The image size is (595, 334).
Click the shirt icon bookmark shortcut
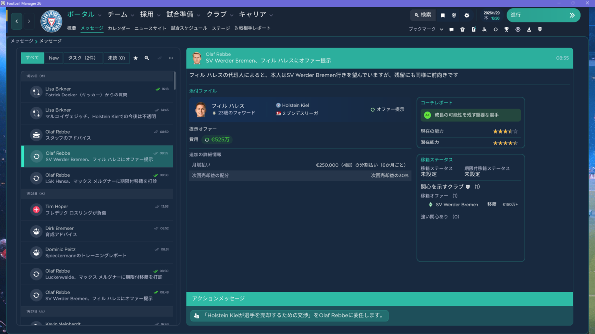[x=463, y=29]
